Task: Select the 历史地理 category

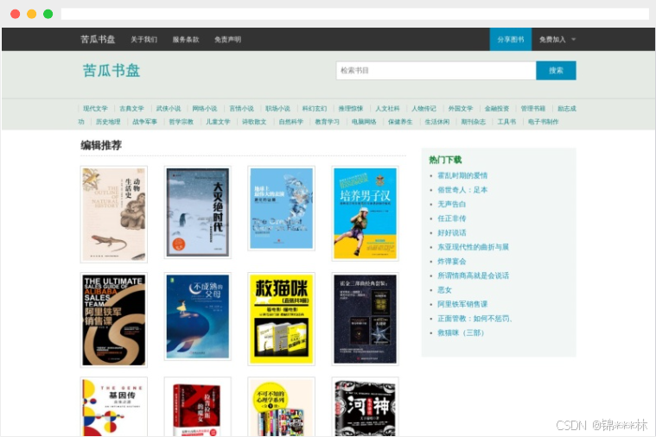Action: pyautogui.click(x=108, y=122)
